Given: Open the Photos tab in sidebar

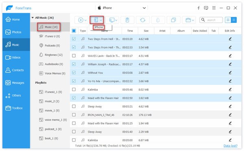Looking at the screenshot, I should click(x=16, y=32).
